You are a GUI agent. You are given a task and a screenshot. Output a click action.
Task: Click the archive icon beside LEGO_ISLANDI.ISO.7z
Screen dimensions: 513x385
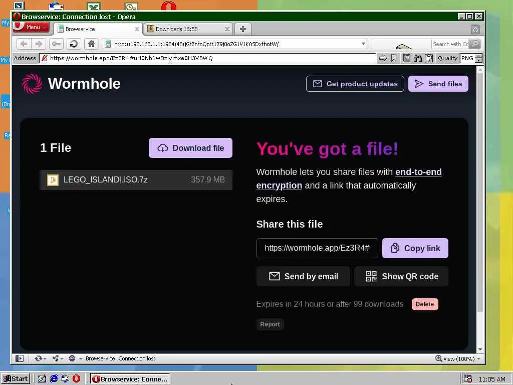click(x=53, y=180)
